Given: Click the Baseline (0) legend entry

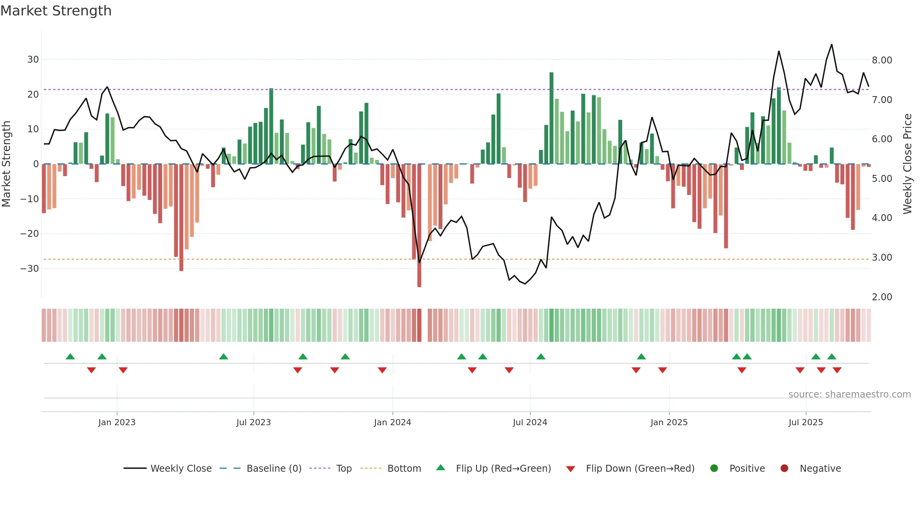Looking at the screenshot, I should click(x=261, y=468).
